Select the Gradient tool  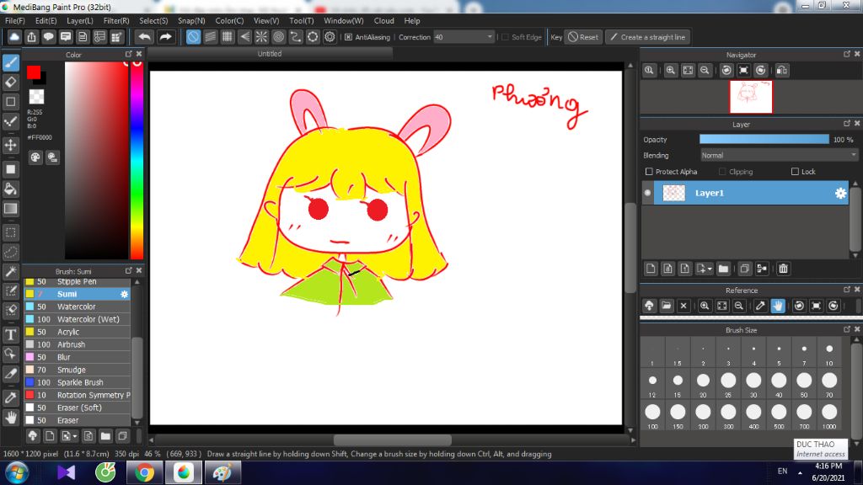10,209
